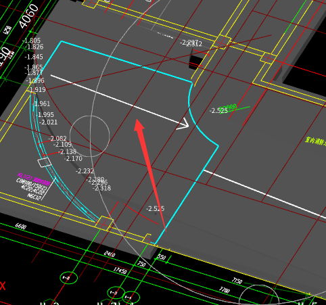
Task: Click the -2.109 elevation label
Action: click(x=62, y=144)
